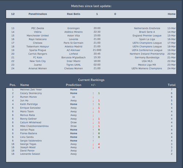
Task: Select England Premier League label
Action: (147, 36)
